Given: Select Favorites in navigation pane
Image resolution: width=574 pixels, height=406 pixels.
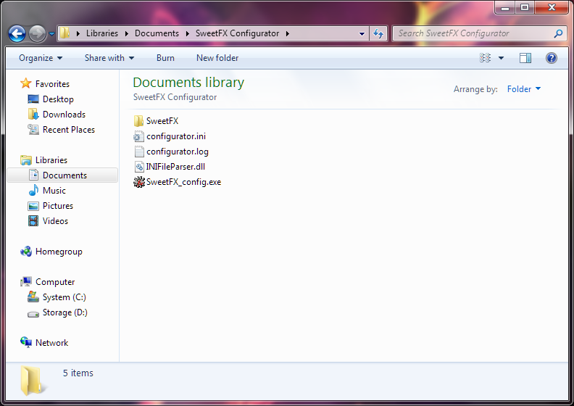Looking at the screenshot, I should point(52,84).
